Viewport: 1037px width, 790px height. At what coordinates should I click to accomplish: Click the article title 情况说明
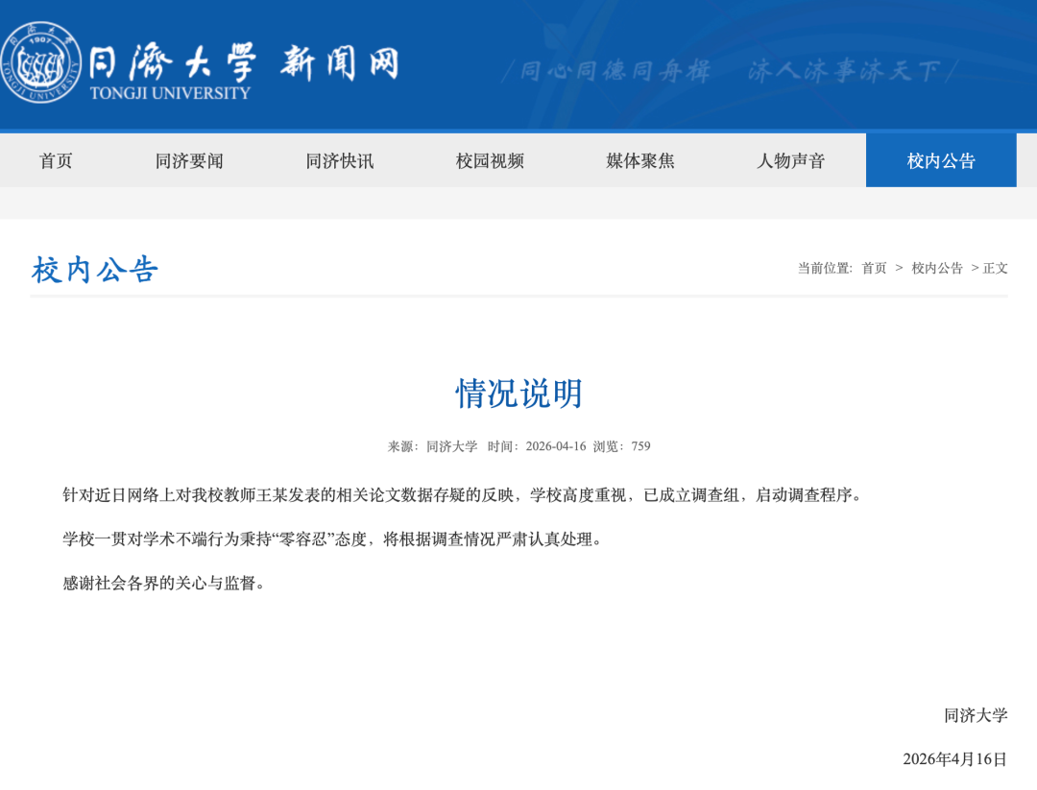(518, 393)
